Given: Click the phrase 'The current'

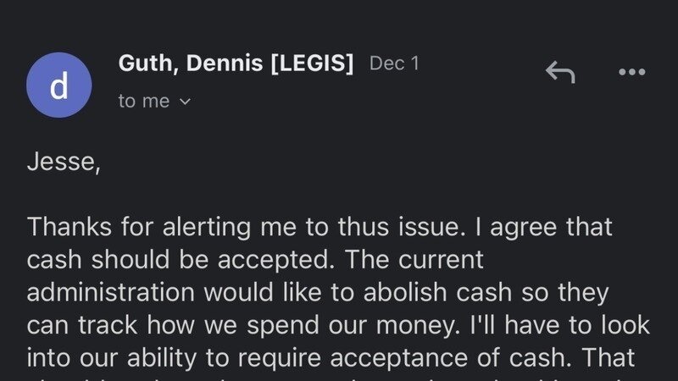Looking at the screenshot, I should (414, 260).
